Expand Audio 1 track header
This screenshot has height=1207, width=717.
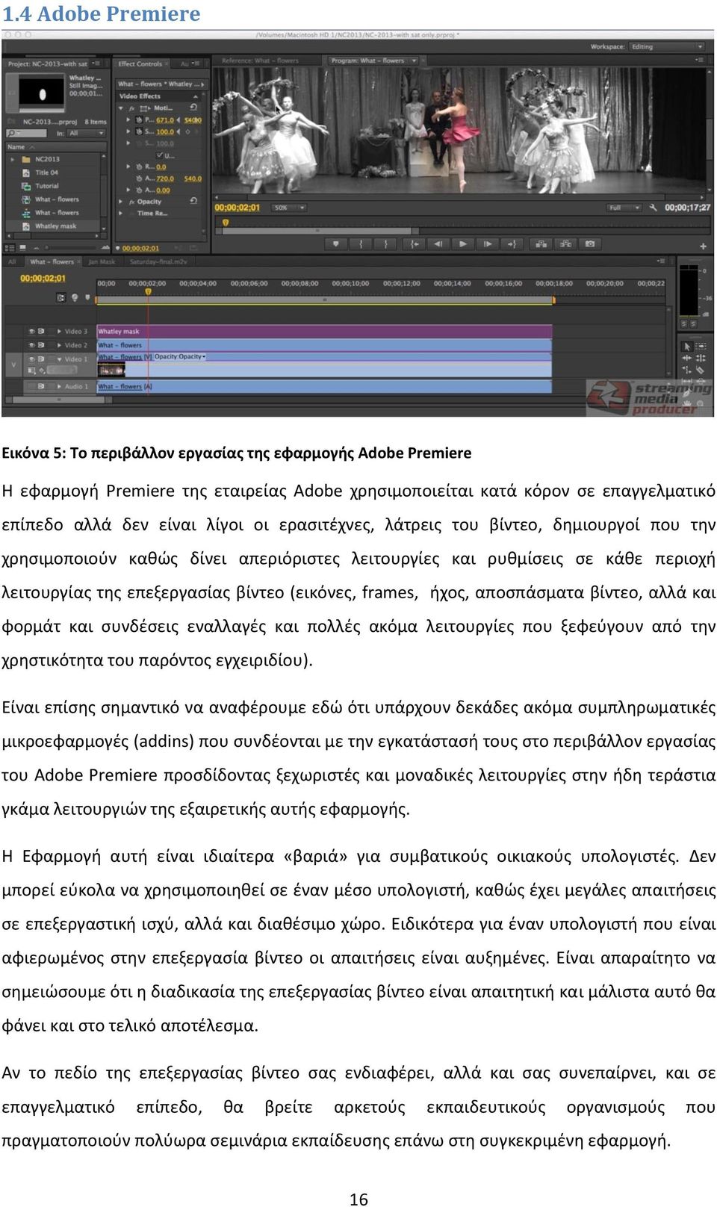[60, 387]
